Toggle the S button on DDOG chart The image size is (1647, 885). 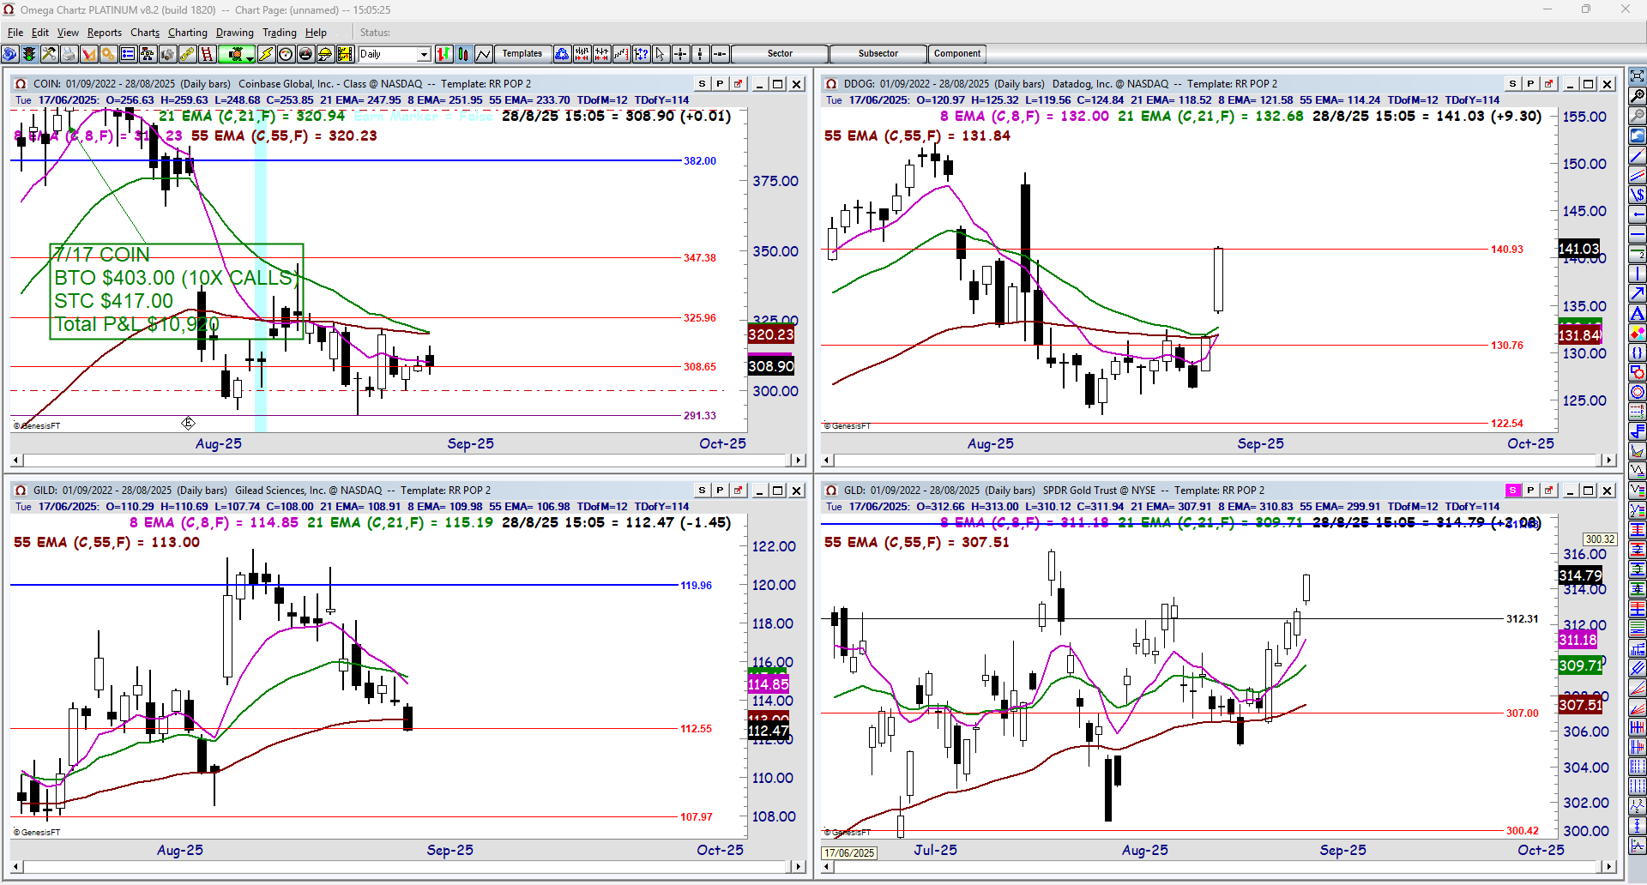(x=1513, y=84)
